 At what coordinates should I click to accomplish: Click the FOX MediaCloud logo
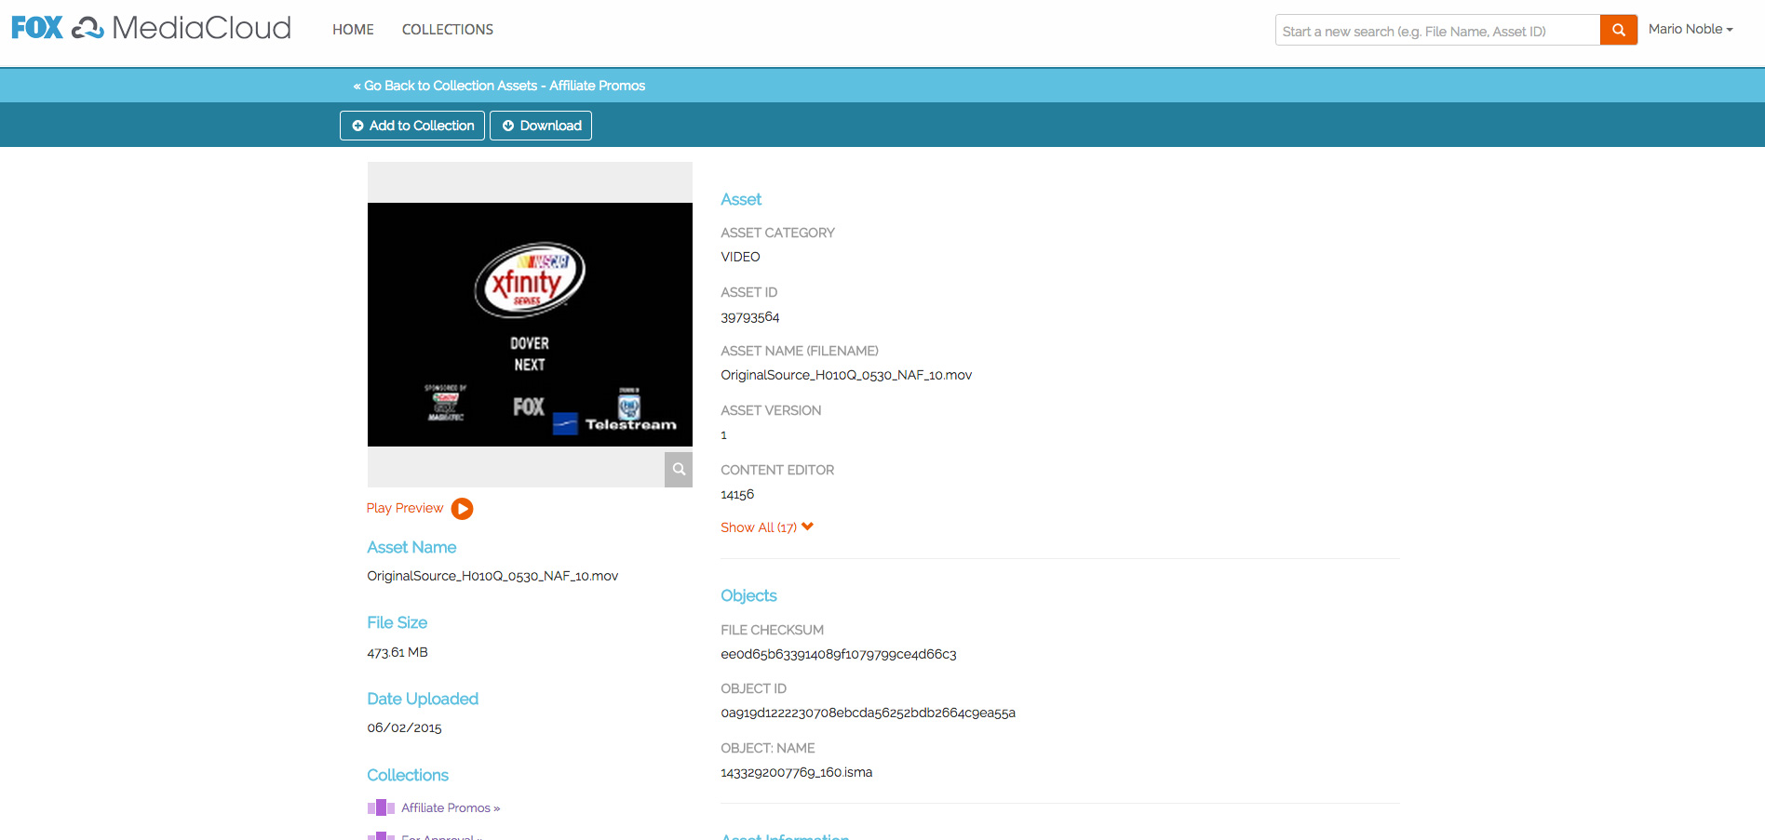click(x=151, y=28)
